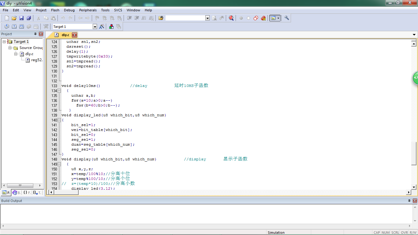The width and height of the screenshot is (418, 235).
Task: Open the Peripherals menu
Action: point(88,10)
